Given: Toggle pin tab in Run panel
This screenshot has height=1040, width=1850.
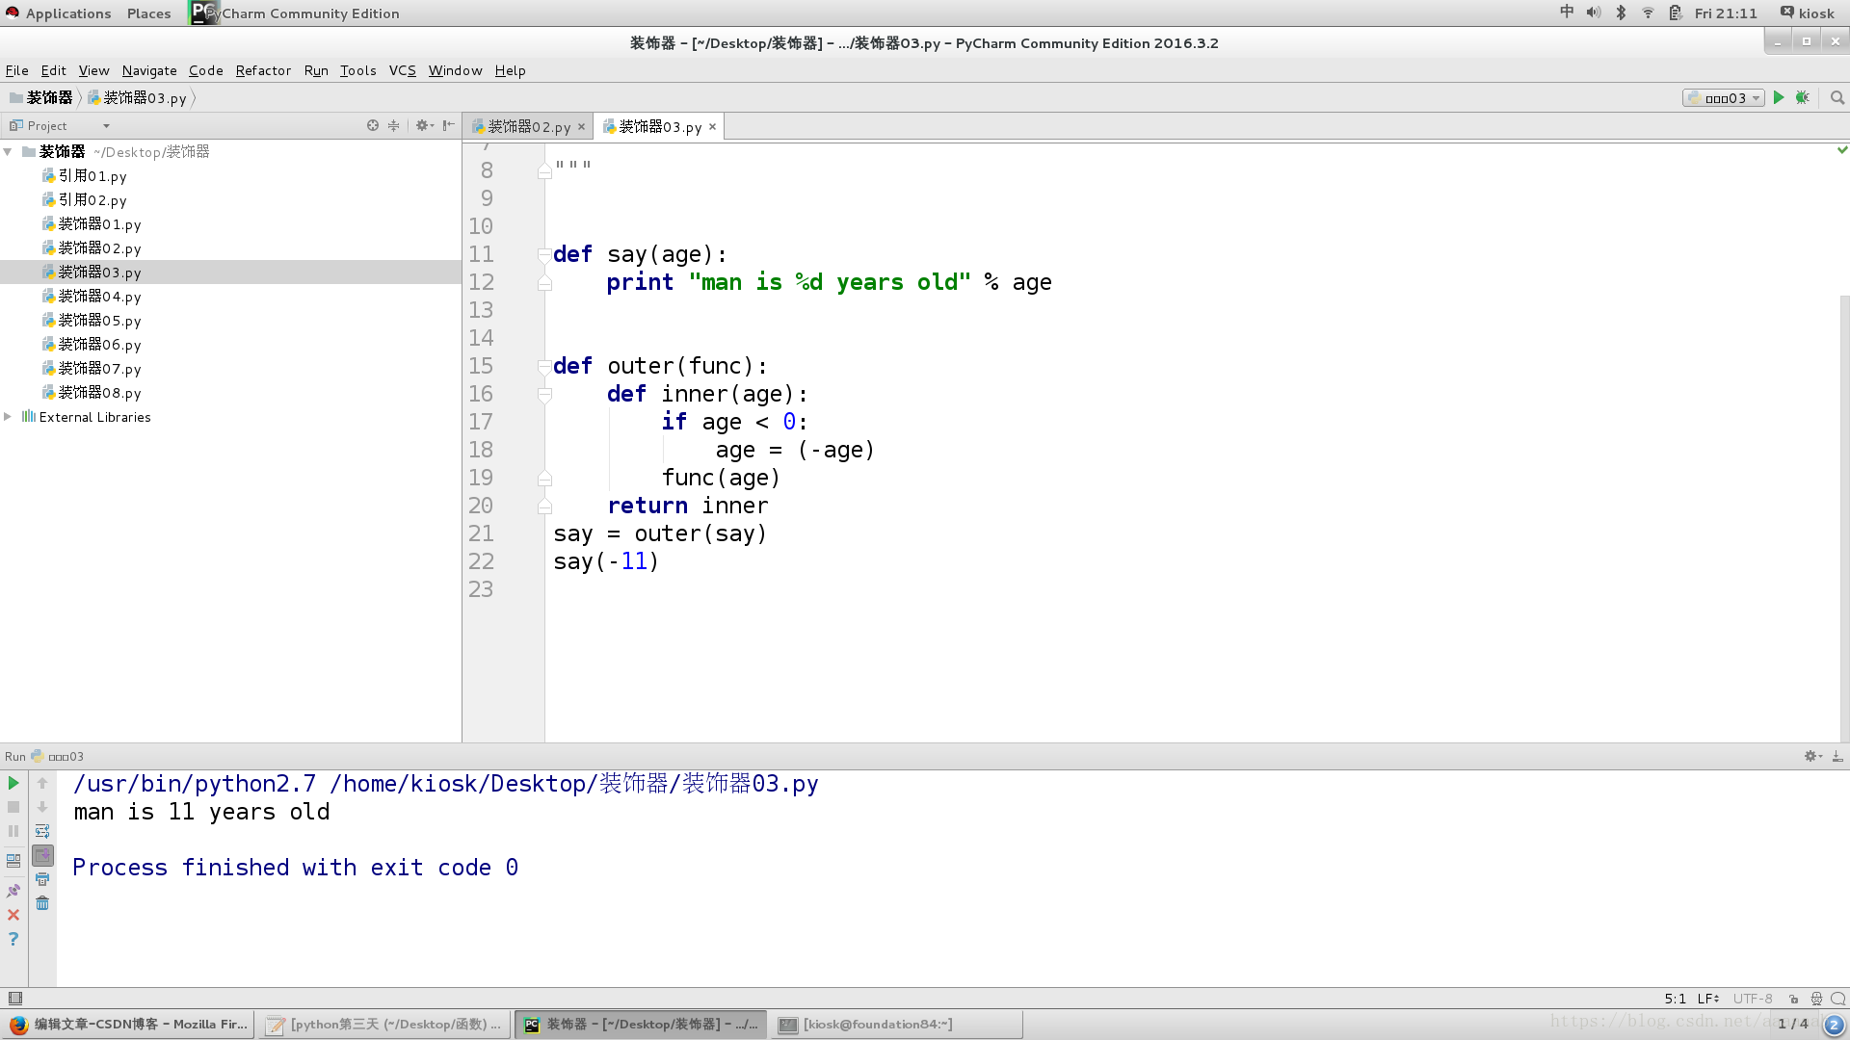Looking at the screenshot, I should point(13,891).
